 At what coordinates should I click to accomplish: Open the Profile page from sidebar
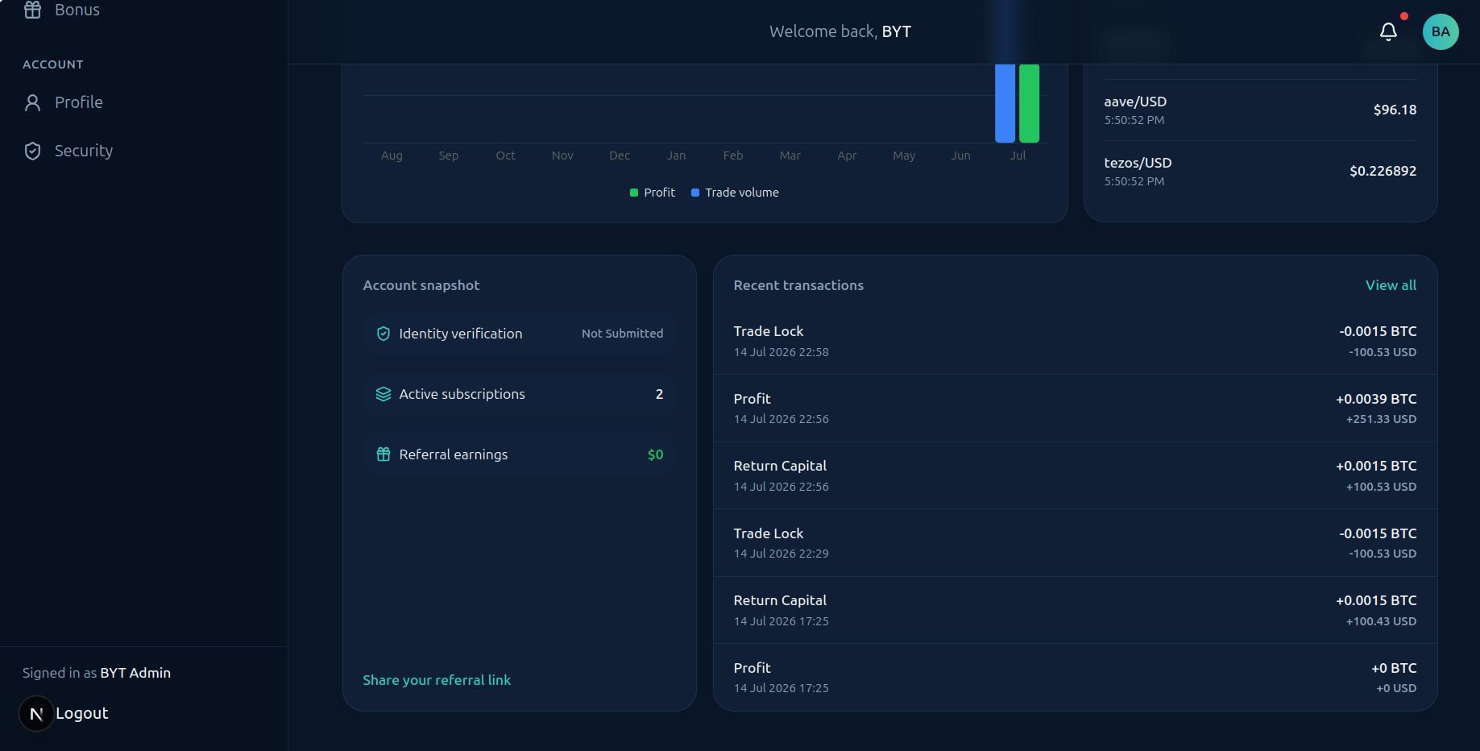click(x=143, y=102)
